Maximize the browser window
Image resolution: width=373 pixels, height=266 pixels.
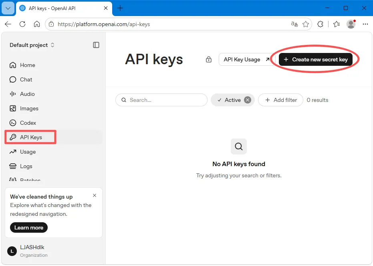tap(346, 8)
